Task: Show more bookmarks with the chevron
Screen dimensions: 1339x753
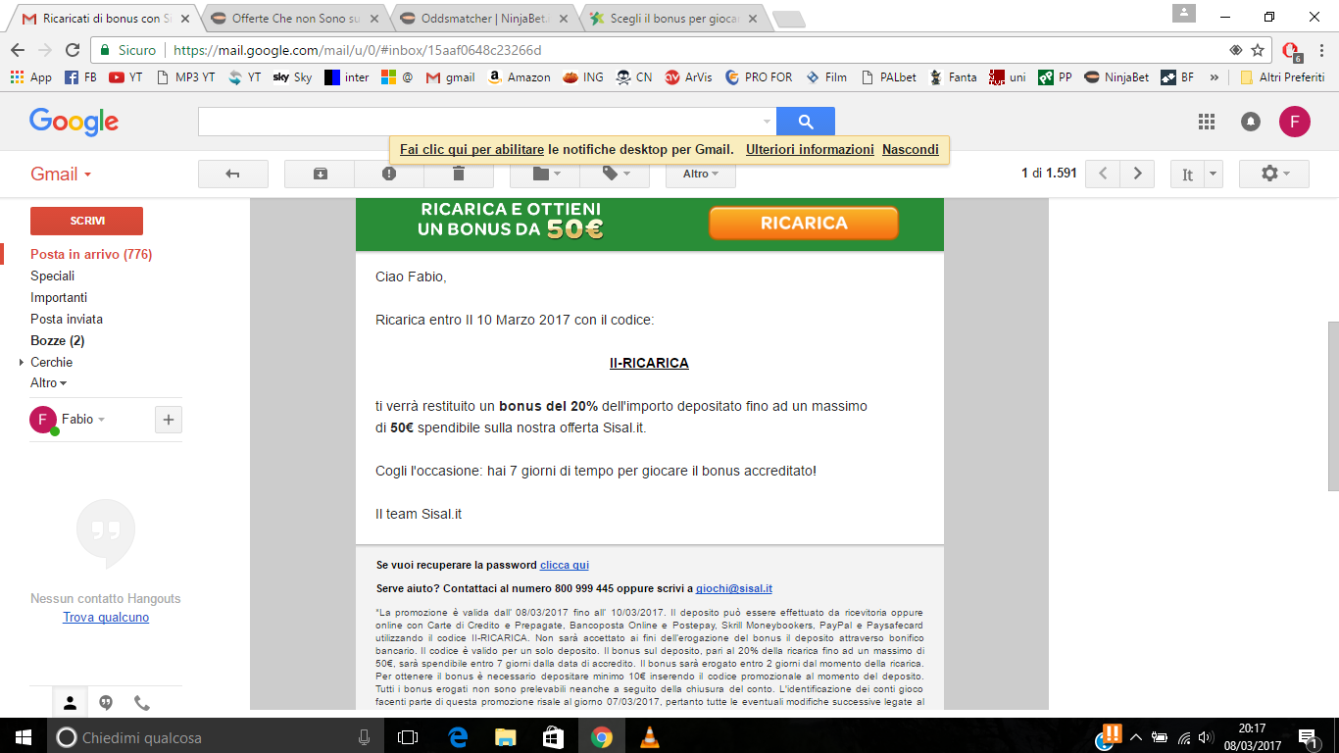Action: click(x=1215, y=77)
